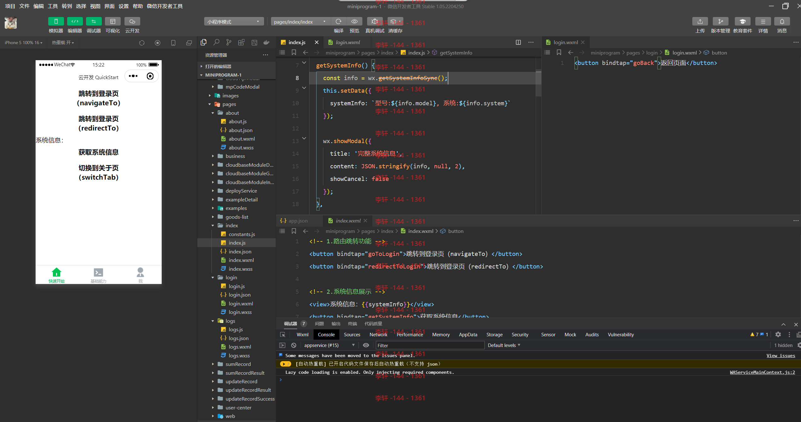The image size is (801, 422).
Task: Open source control branch icon
Action: pyautogui.click(x=229, y=42)
